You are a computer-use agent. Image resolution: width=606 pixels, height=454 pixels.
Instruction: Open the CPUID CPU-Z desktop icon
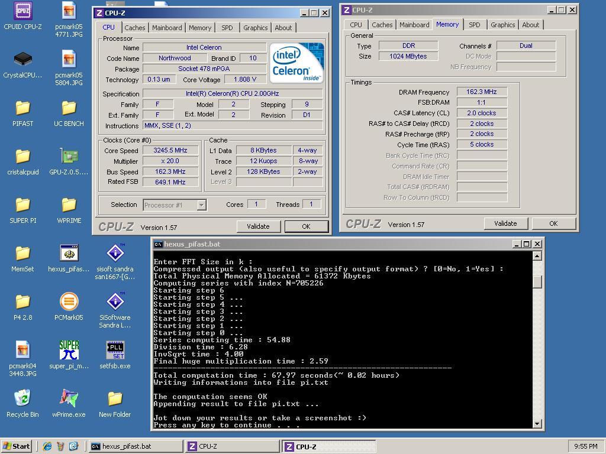click(23, 15)
